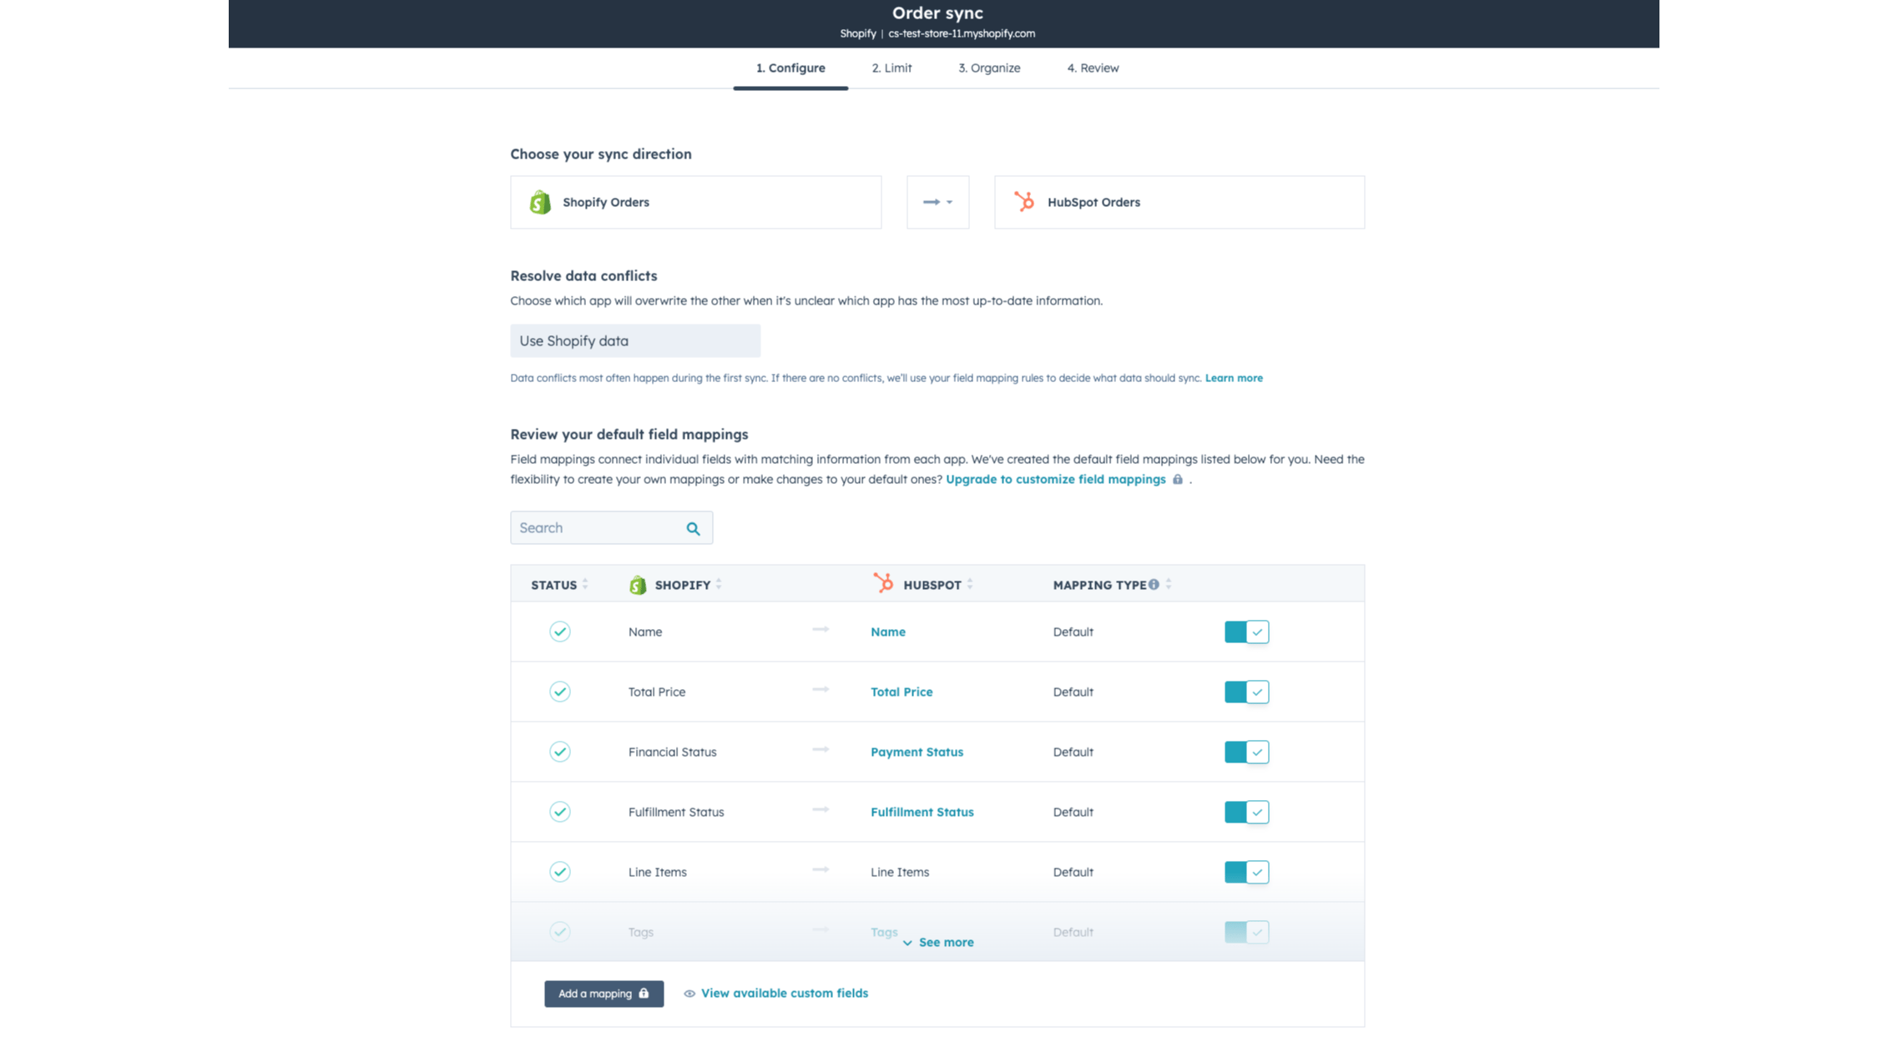
Task: Select the Configure step tab
Action: tap(790, 68)
